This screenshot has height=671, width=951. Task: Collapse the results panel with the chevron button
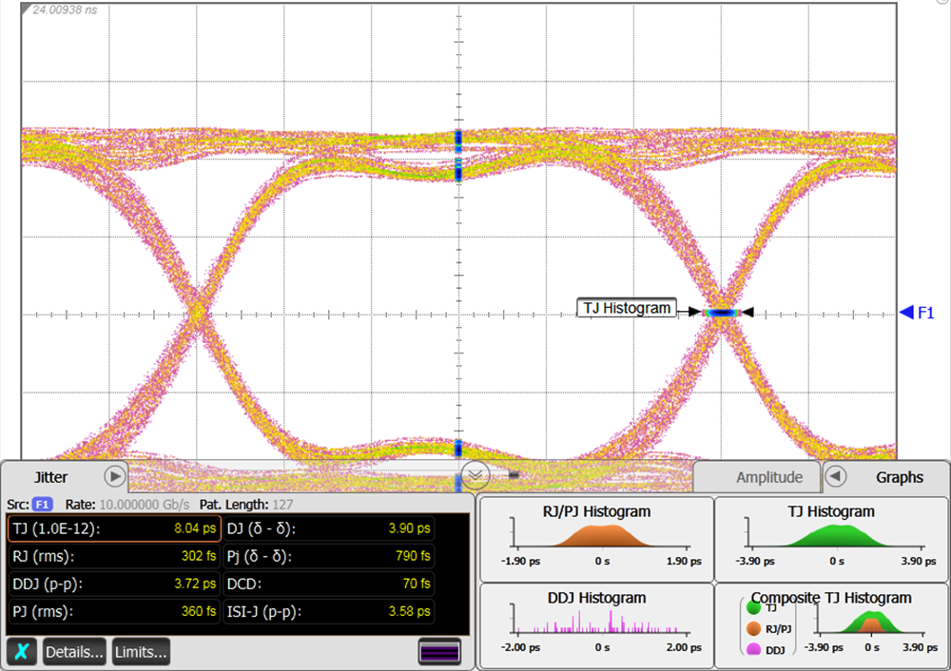[x=475, y=473]
